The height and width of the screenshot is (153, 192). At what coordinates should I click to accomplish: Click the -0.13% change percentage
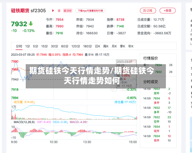pos(28,31)
